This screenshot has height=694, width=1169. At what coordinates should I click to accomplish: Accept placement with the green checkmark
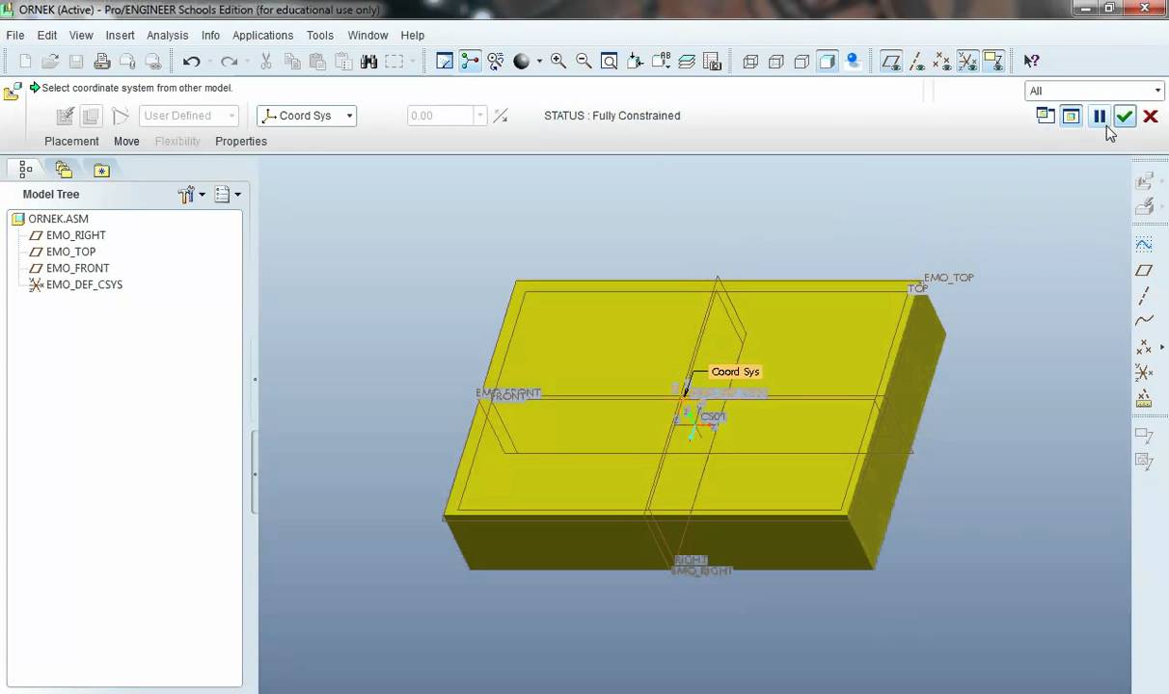[1125, 116]
